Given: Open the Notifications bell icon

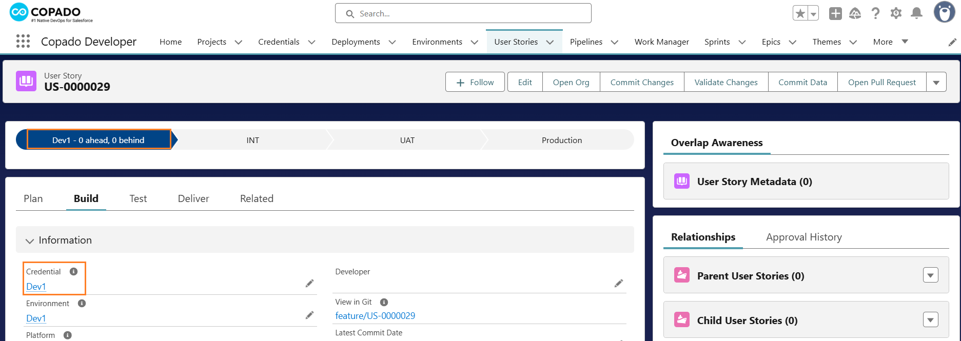Looking at the screenshot, I should pyautogui.click(x=916, y=13).
